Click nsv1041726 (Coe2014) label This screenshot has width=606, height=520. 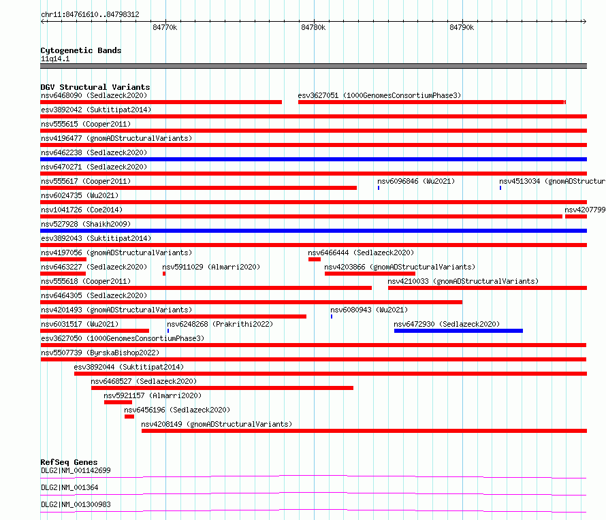point(82,210)
